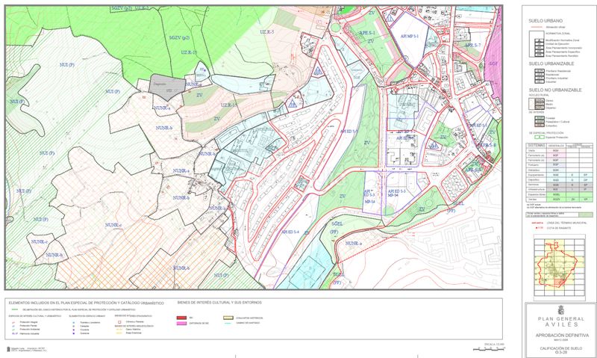The width and height of the screenshot is (597, 358).
Task: Select the SUELO URBANO legend heading
Action: [x=546, y=21]
